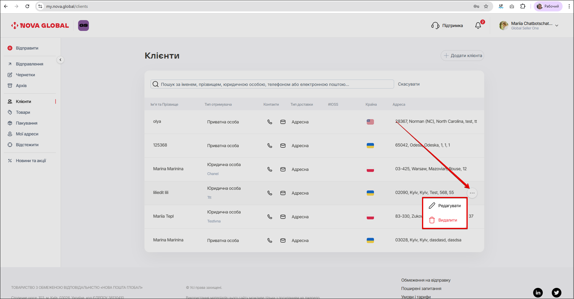This screenshot has height=299, width=574.
Task: Click the phone icon in Mariia Tepl row
Action: click(270, 217)
